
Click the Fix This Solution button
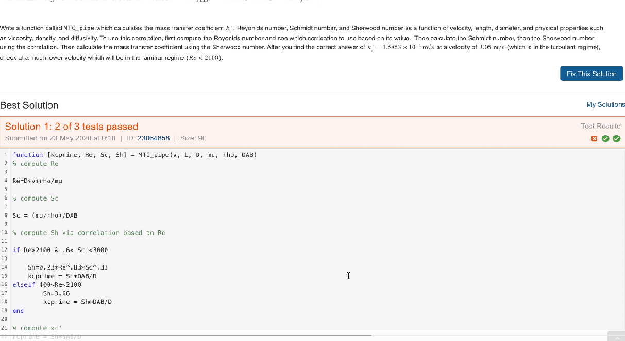click(x=591, y=73)
